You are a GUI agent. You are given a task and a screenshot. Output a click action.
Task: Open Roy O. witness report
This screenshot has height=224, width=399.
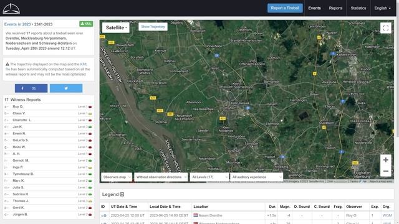(x=18, y=106)
